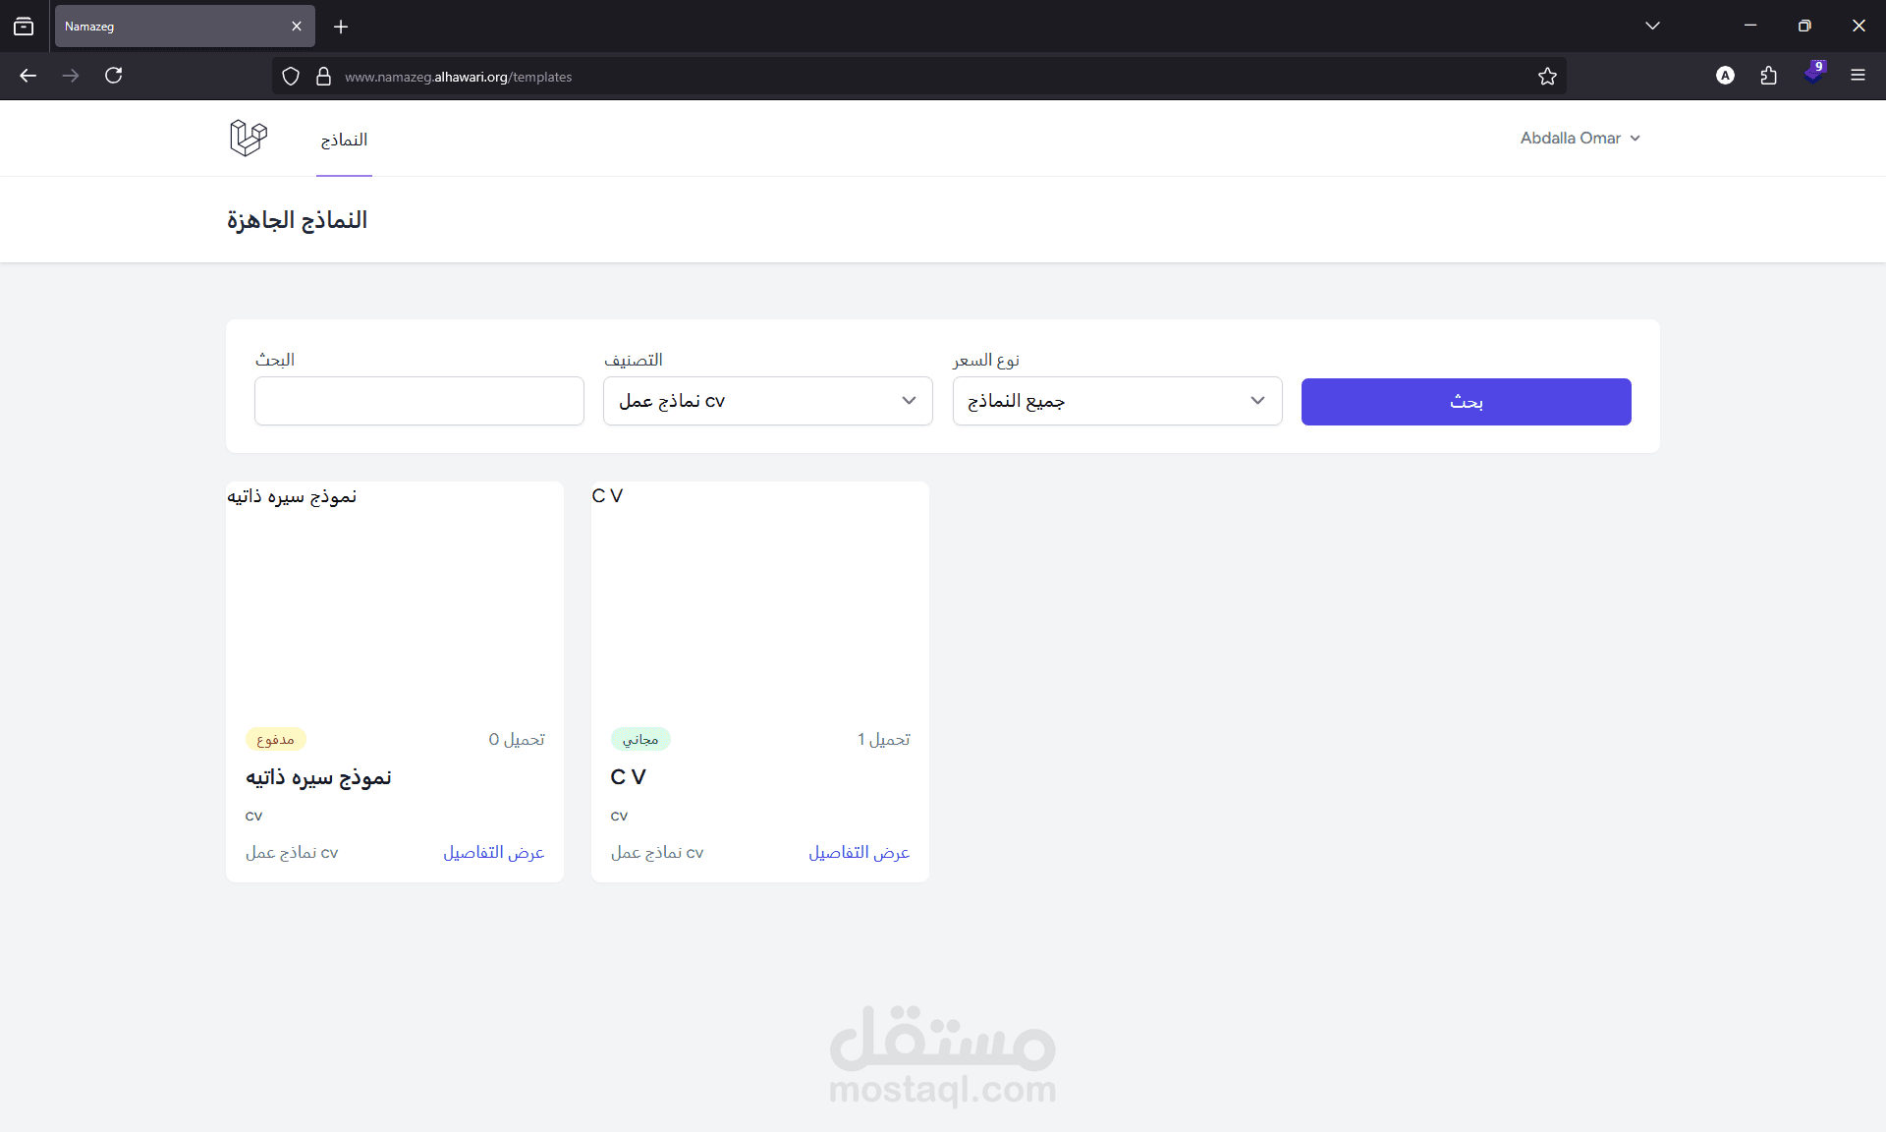Open the extensions puzzle icon
Viewport: 1886px width, 1132px height.
point(1769,76)
